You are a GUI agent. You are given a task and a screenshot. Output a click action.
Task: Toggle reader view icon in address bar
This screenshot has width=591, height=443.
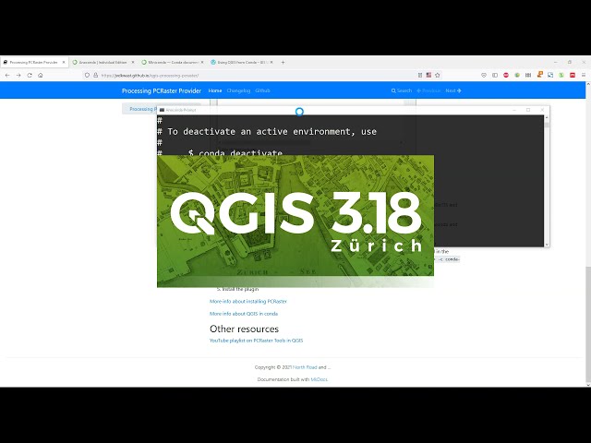pyautogui.click(x=420, y=76)
